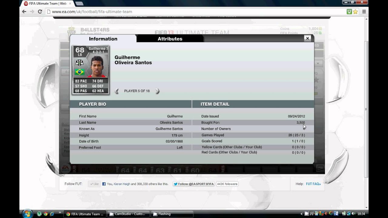Image resolution: width=388 pixels, height=218 pixels.
Task: Expand the quick launch overflow chevron
Action: 60,213
